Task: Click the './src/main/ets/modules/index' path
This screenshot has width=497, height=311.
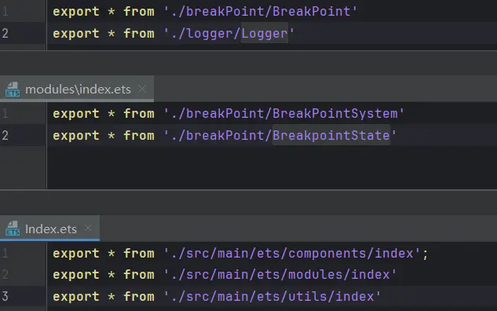Action: [x=280, y=275]
